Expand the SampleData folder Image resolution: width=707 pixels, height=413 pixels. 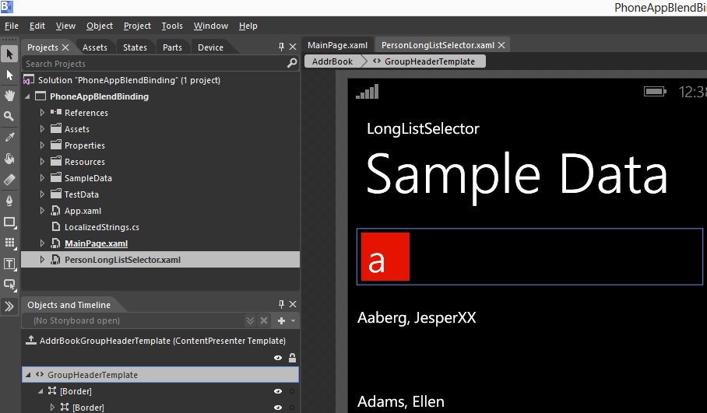pos(42,178)
